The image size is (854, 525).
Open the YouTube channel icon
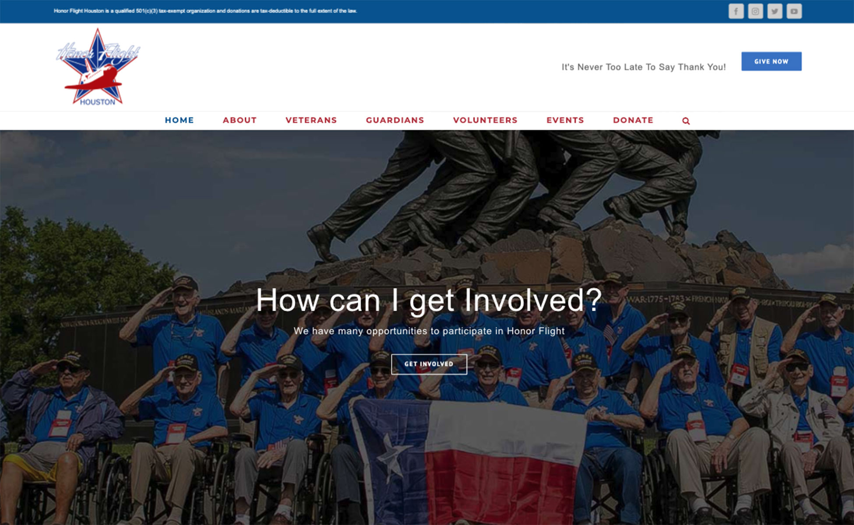[794, 11]
